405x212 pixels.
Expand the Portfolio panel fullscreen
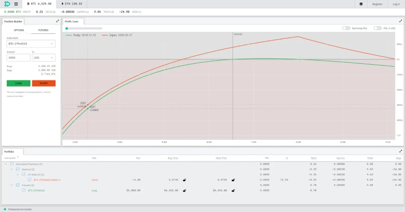[401, 151]
